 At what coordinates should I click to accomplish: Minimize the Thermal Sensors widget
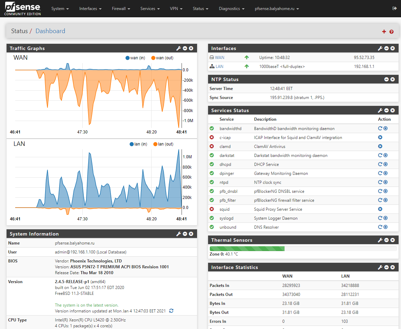click(387, 240)
